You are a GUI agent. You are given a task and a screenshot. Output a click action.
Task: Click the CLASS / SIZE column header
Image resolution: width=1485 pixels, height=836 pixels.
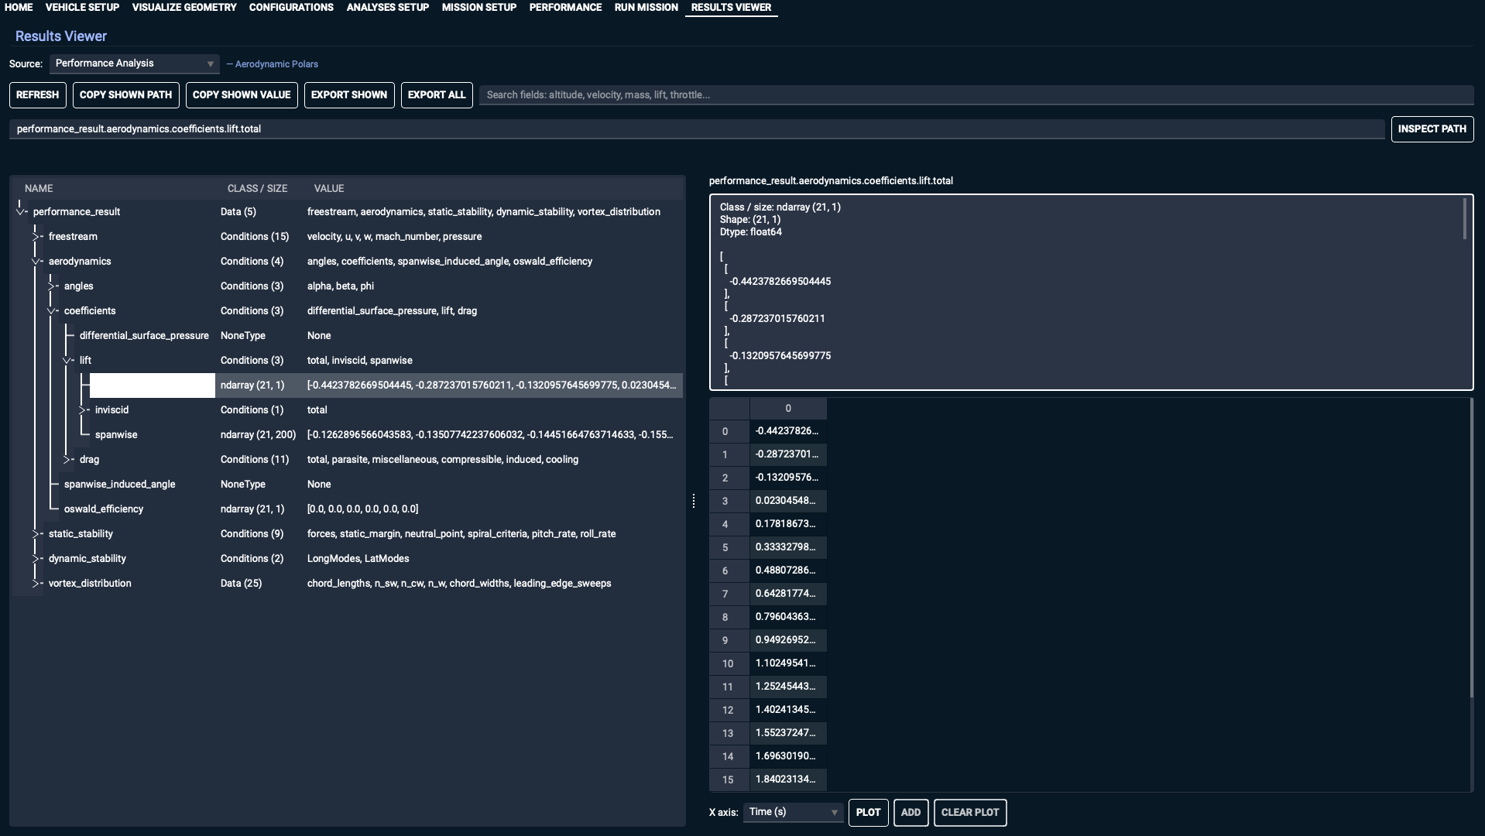[257, 188]
